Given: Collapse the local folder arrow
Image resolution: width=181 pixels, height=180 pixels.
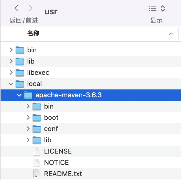Looking at the screenshot, I should 11,84.
